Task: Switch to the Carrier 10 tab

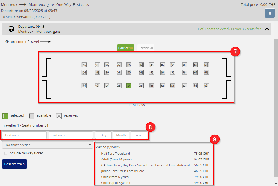Action: pyautogui.click(x=125, y=48)
